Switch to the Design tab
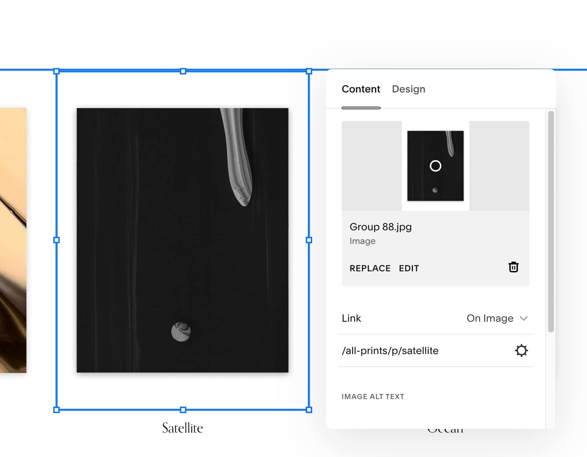 click(408, 89)
